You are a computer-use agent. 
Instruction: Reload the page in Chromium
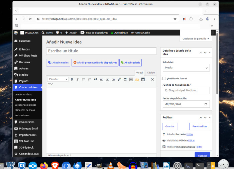tap(30, 19)
